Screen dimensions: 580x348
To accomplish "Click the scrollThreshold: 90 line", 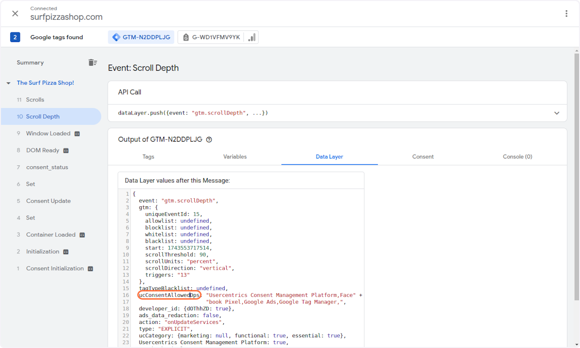I will click(177, 254).
